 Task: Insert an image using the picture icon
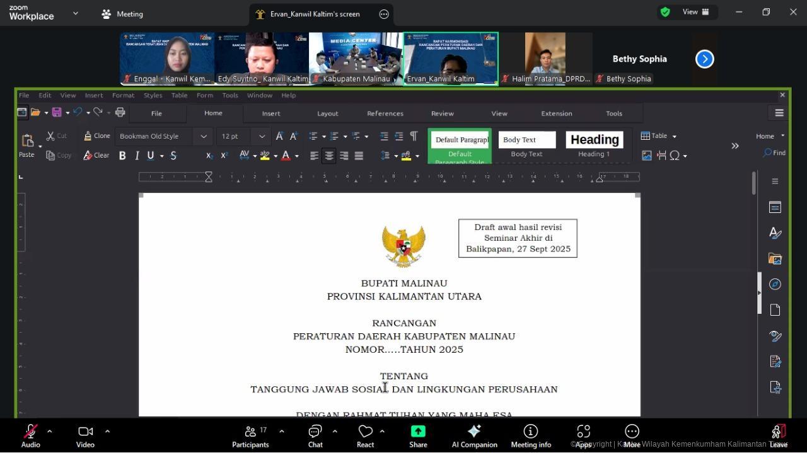pos(646,155)
